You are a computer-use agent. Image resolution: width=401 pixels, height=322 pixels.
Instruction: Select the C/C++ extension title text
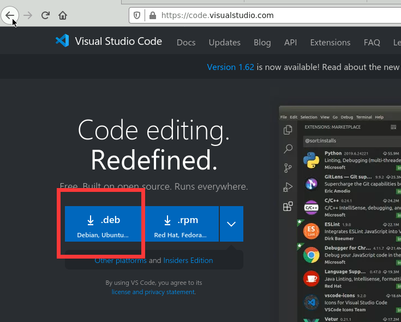(332, 201)
